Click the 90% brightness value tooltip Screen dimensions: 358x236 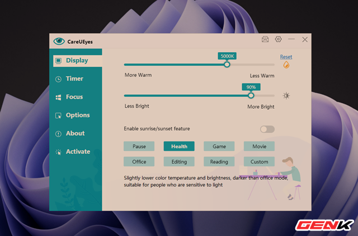point(251,87)
